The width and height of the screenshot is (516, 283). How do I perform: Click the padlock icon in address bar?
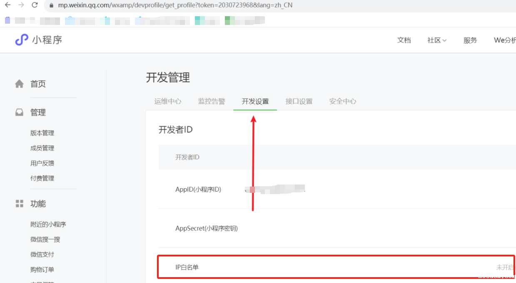(x=52, y=6)
